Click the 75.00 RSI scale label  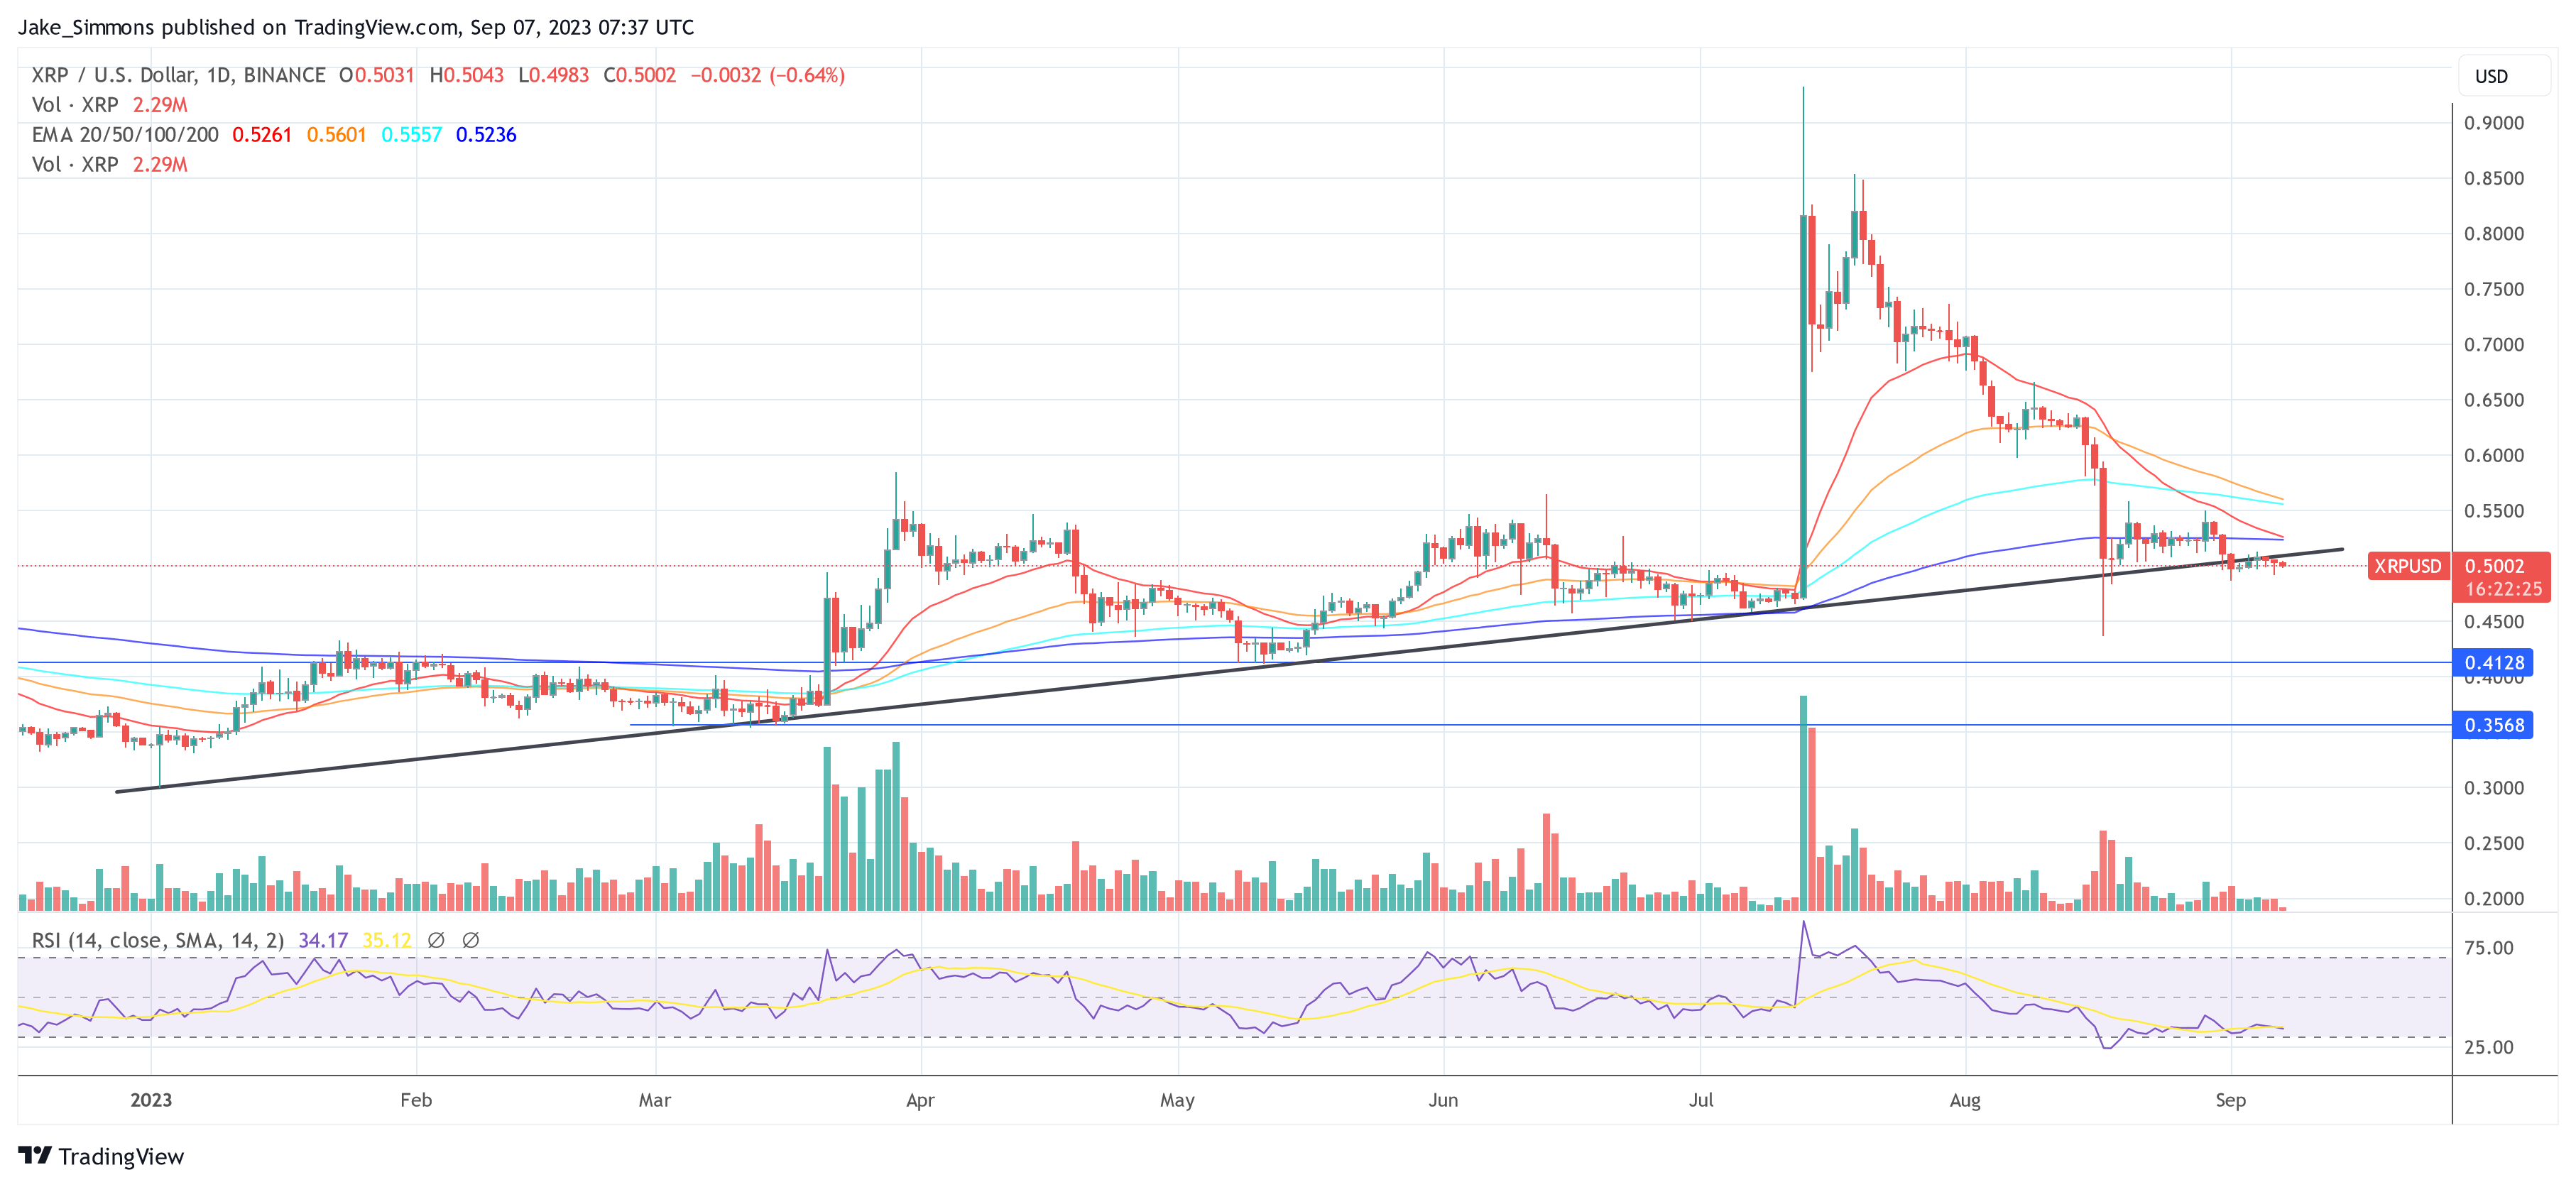tap(2489, 948)
